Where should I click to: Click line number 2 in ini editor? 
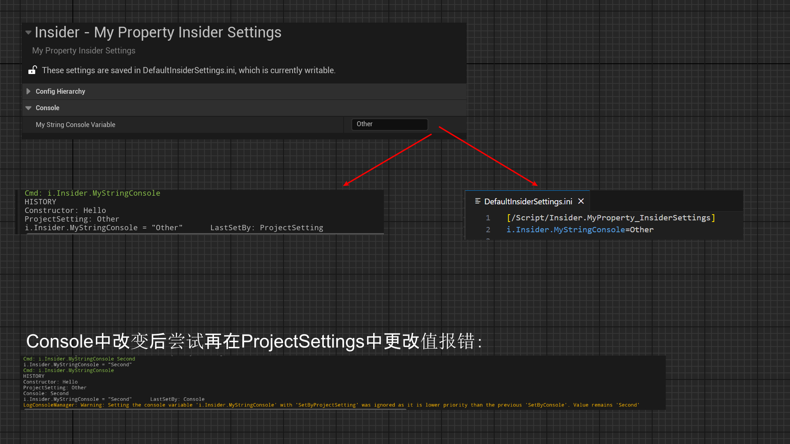(x=488, y=230)
